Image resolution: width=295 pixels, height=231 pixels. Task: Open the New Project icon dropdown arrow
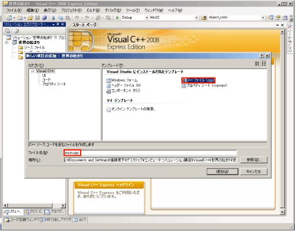pyautogui.click(x=14, y=18)
